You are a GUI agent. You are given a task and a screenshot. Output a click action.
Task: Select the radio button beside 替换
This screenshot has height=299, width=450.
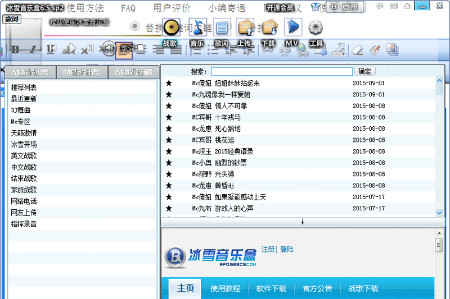coord(134,26)
